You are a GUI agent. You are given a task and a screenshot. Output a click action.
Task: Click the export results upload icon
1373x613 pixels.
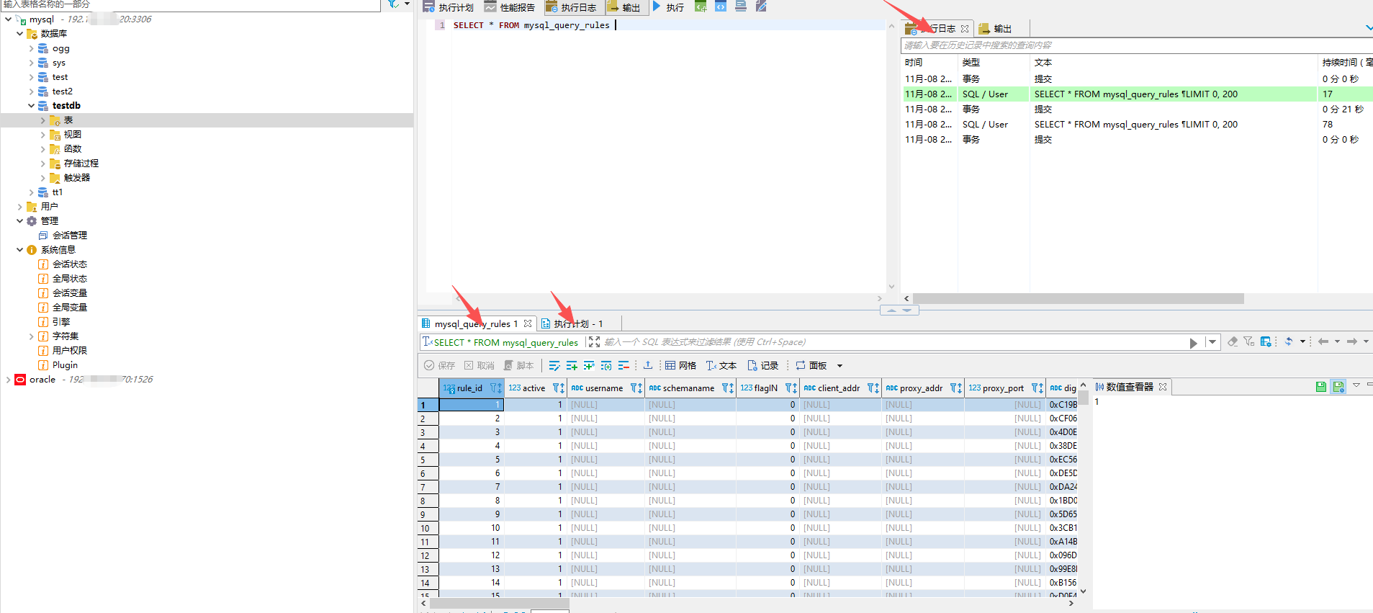(647, 365)
